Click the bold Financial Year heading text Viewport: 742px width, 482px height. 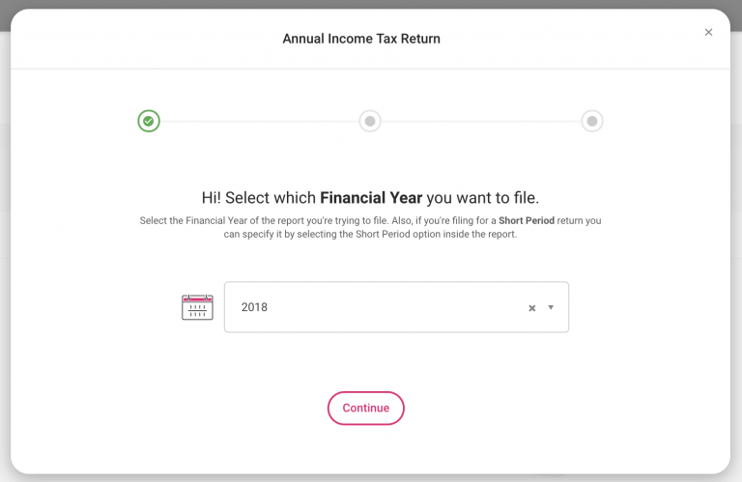(371, 197)
